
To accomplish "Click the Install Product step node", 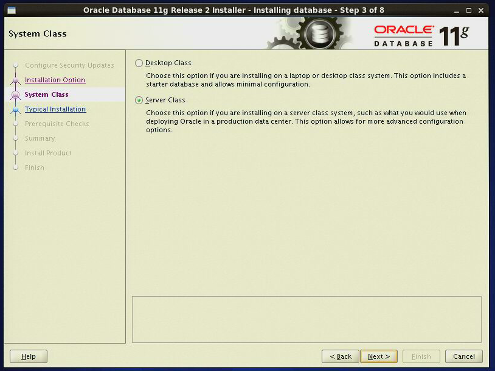I will (49, 153).
